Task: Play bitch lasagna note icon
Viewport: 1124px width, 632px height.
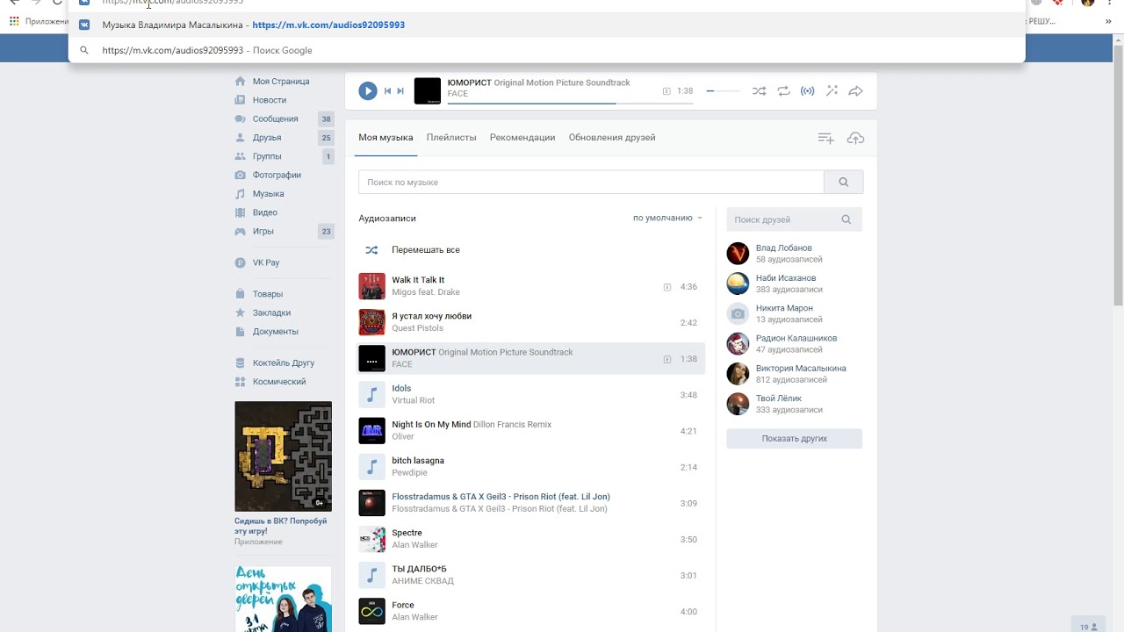Action: [371, 466]
